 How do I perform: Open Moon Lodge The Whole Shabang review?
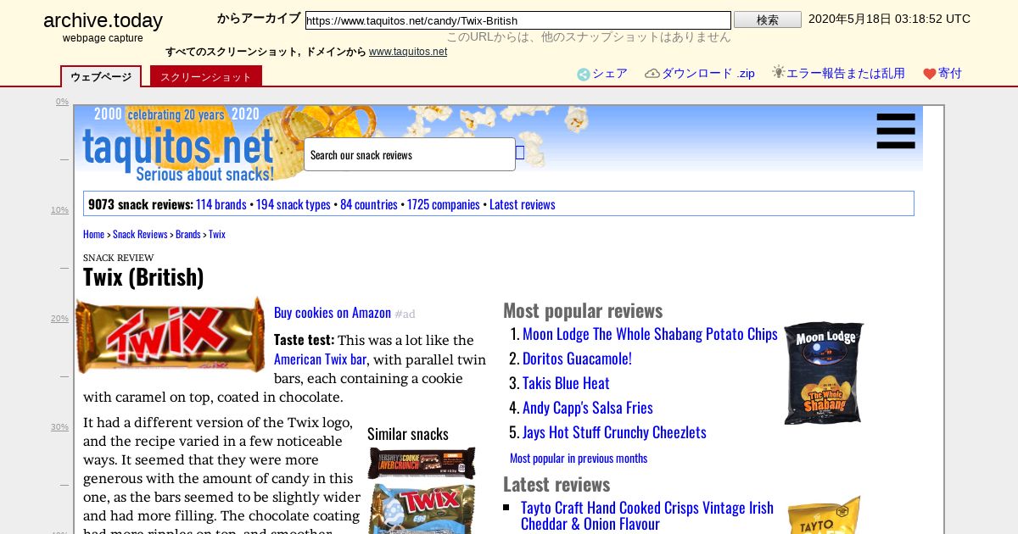point(650,334)
